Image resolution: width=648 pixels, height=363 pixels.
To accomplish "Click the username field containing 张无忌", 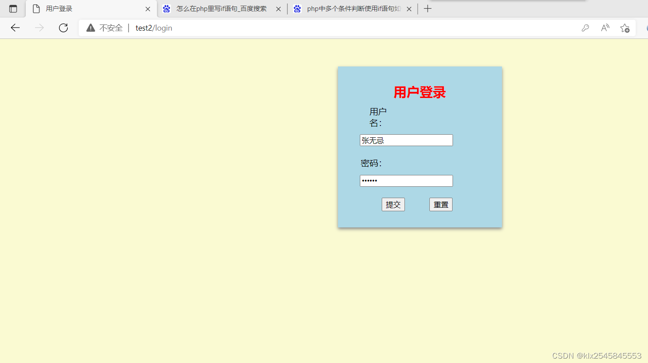I will pyautogui.click(x=406, y=140).
